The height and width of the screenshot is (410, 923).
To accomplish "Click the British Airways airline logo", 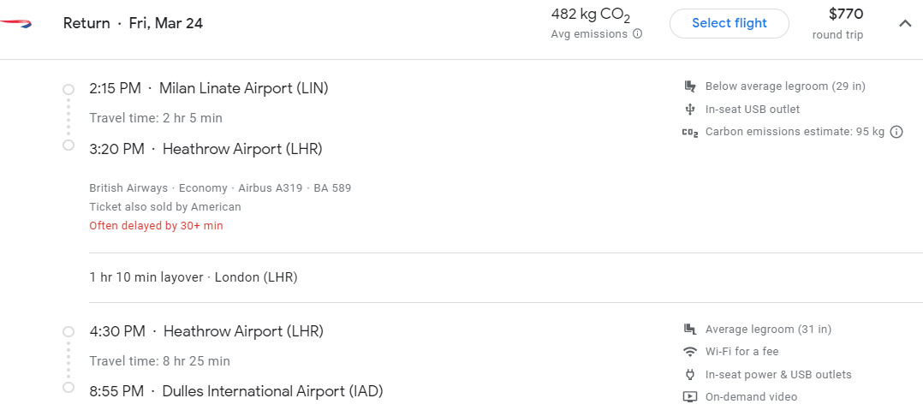I will click(15, 23).
